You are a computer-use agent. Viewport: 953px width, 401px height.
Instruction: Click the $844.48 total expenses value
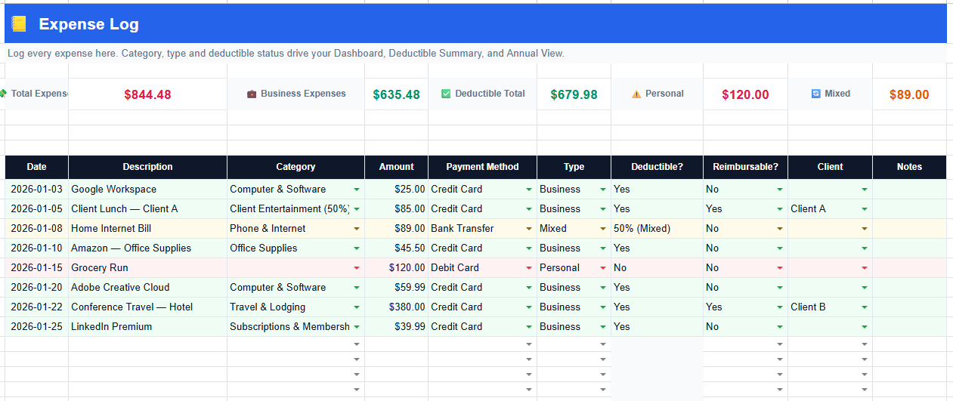[x=147, y=94]
